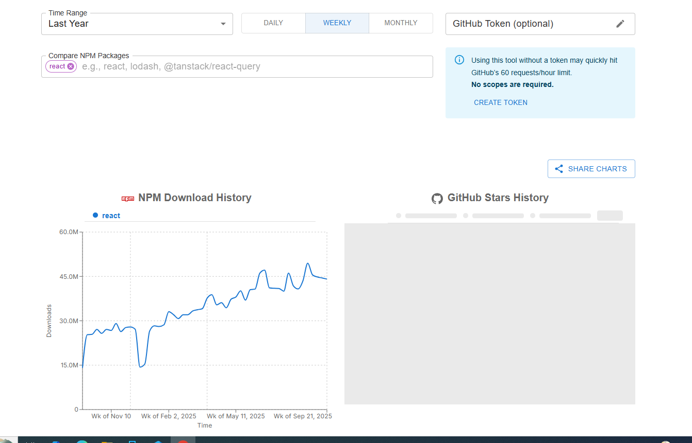The height and width of the screenshot is (443, 692).
Task: Select the react package chip label
Action: [x=57, y=66]
